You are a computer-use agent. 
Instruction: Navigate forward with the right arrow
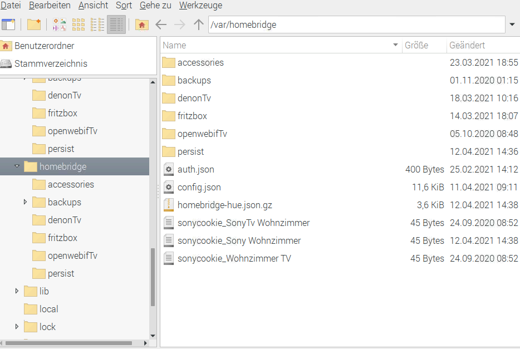179,24
